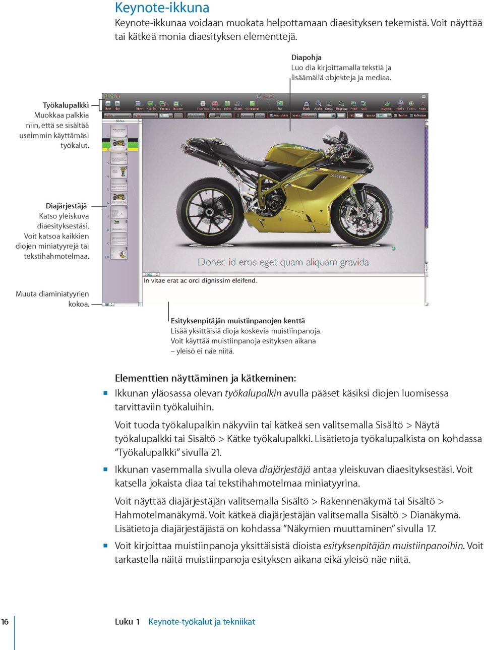The height and width of the screenshot is (650, 484).
Task: Click the "Työkalupalkki" callout label
Action: pos(66,105)
